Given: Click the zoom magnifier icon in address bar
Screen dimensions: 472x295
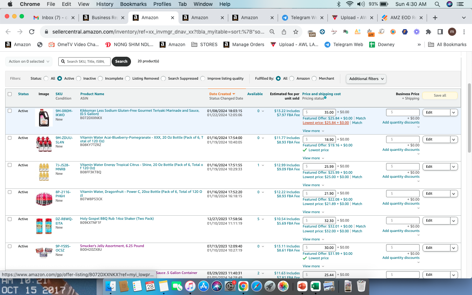Looking at the screenshot, I should pyautogui.click(x=272, y=32).
